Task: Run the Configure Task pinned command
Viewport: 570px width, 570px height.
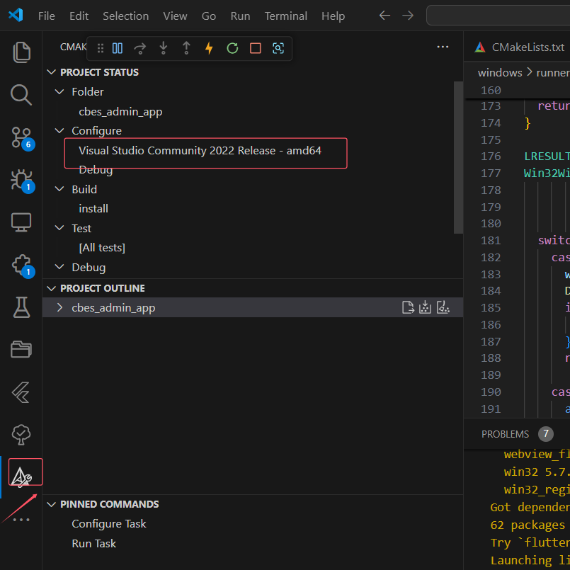Action: tap(108, 523)
